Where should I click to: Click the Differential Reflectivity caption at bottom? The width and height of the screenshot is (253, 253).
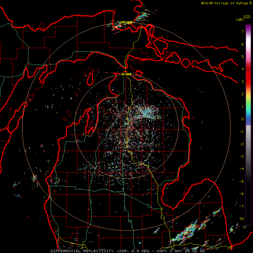[128, 251]
